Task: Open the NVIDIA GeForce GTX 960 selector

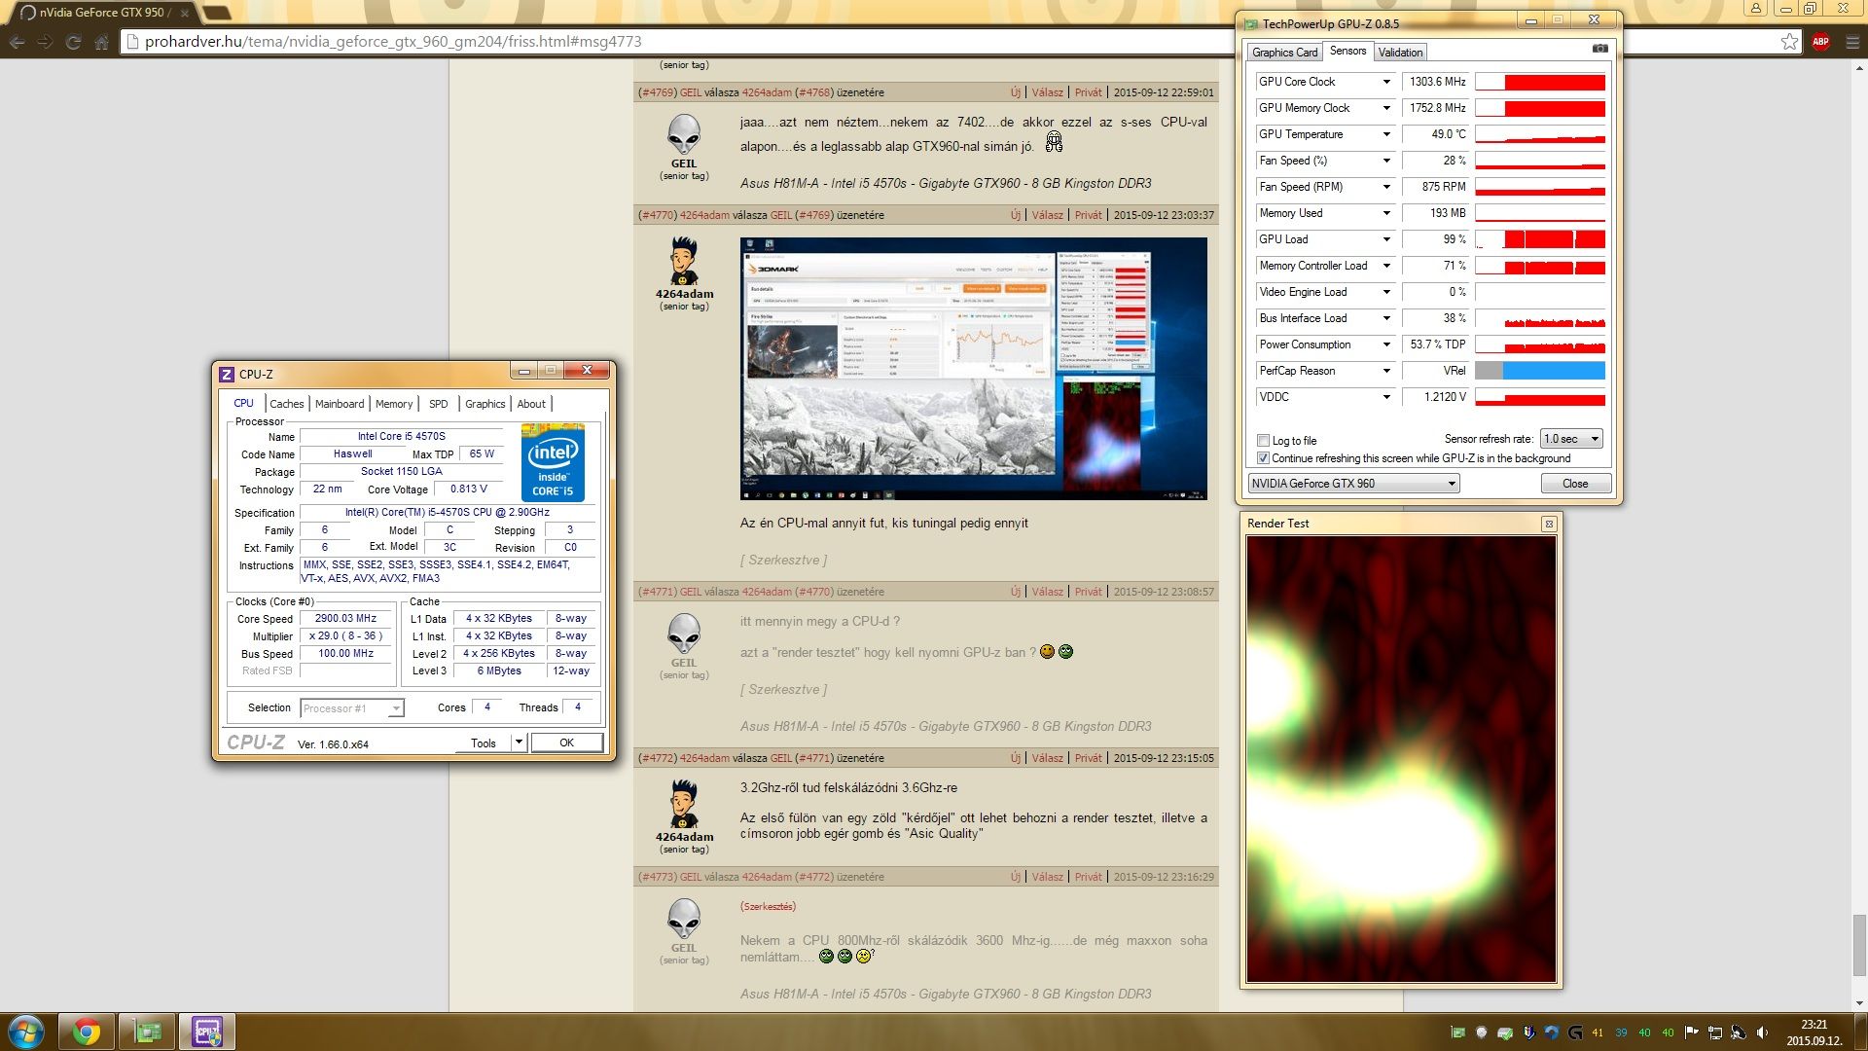Action: tap(1353, 484)
